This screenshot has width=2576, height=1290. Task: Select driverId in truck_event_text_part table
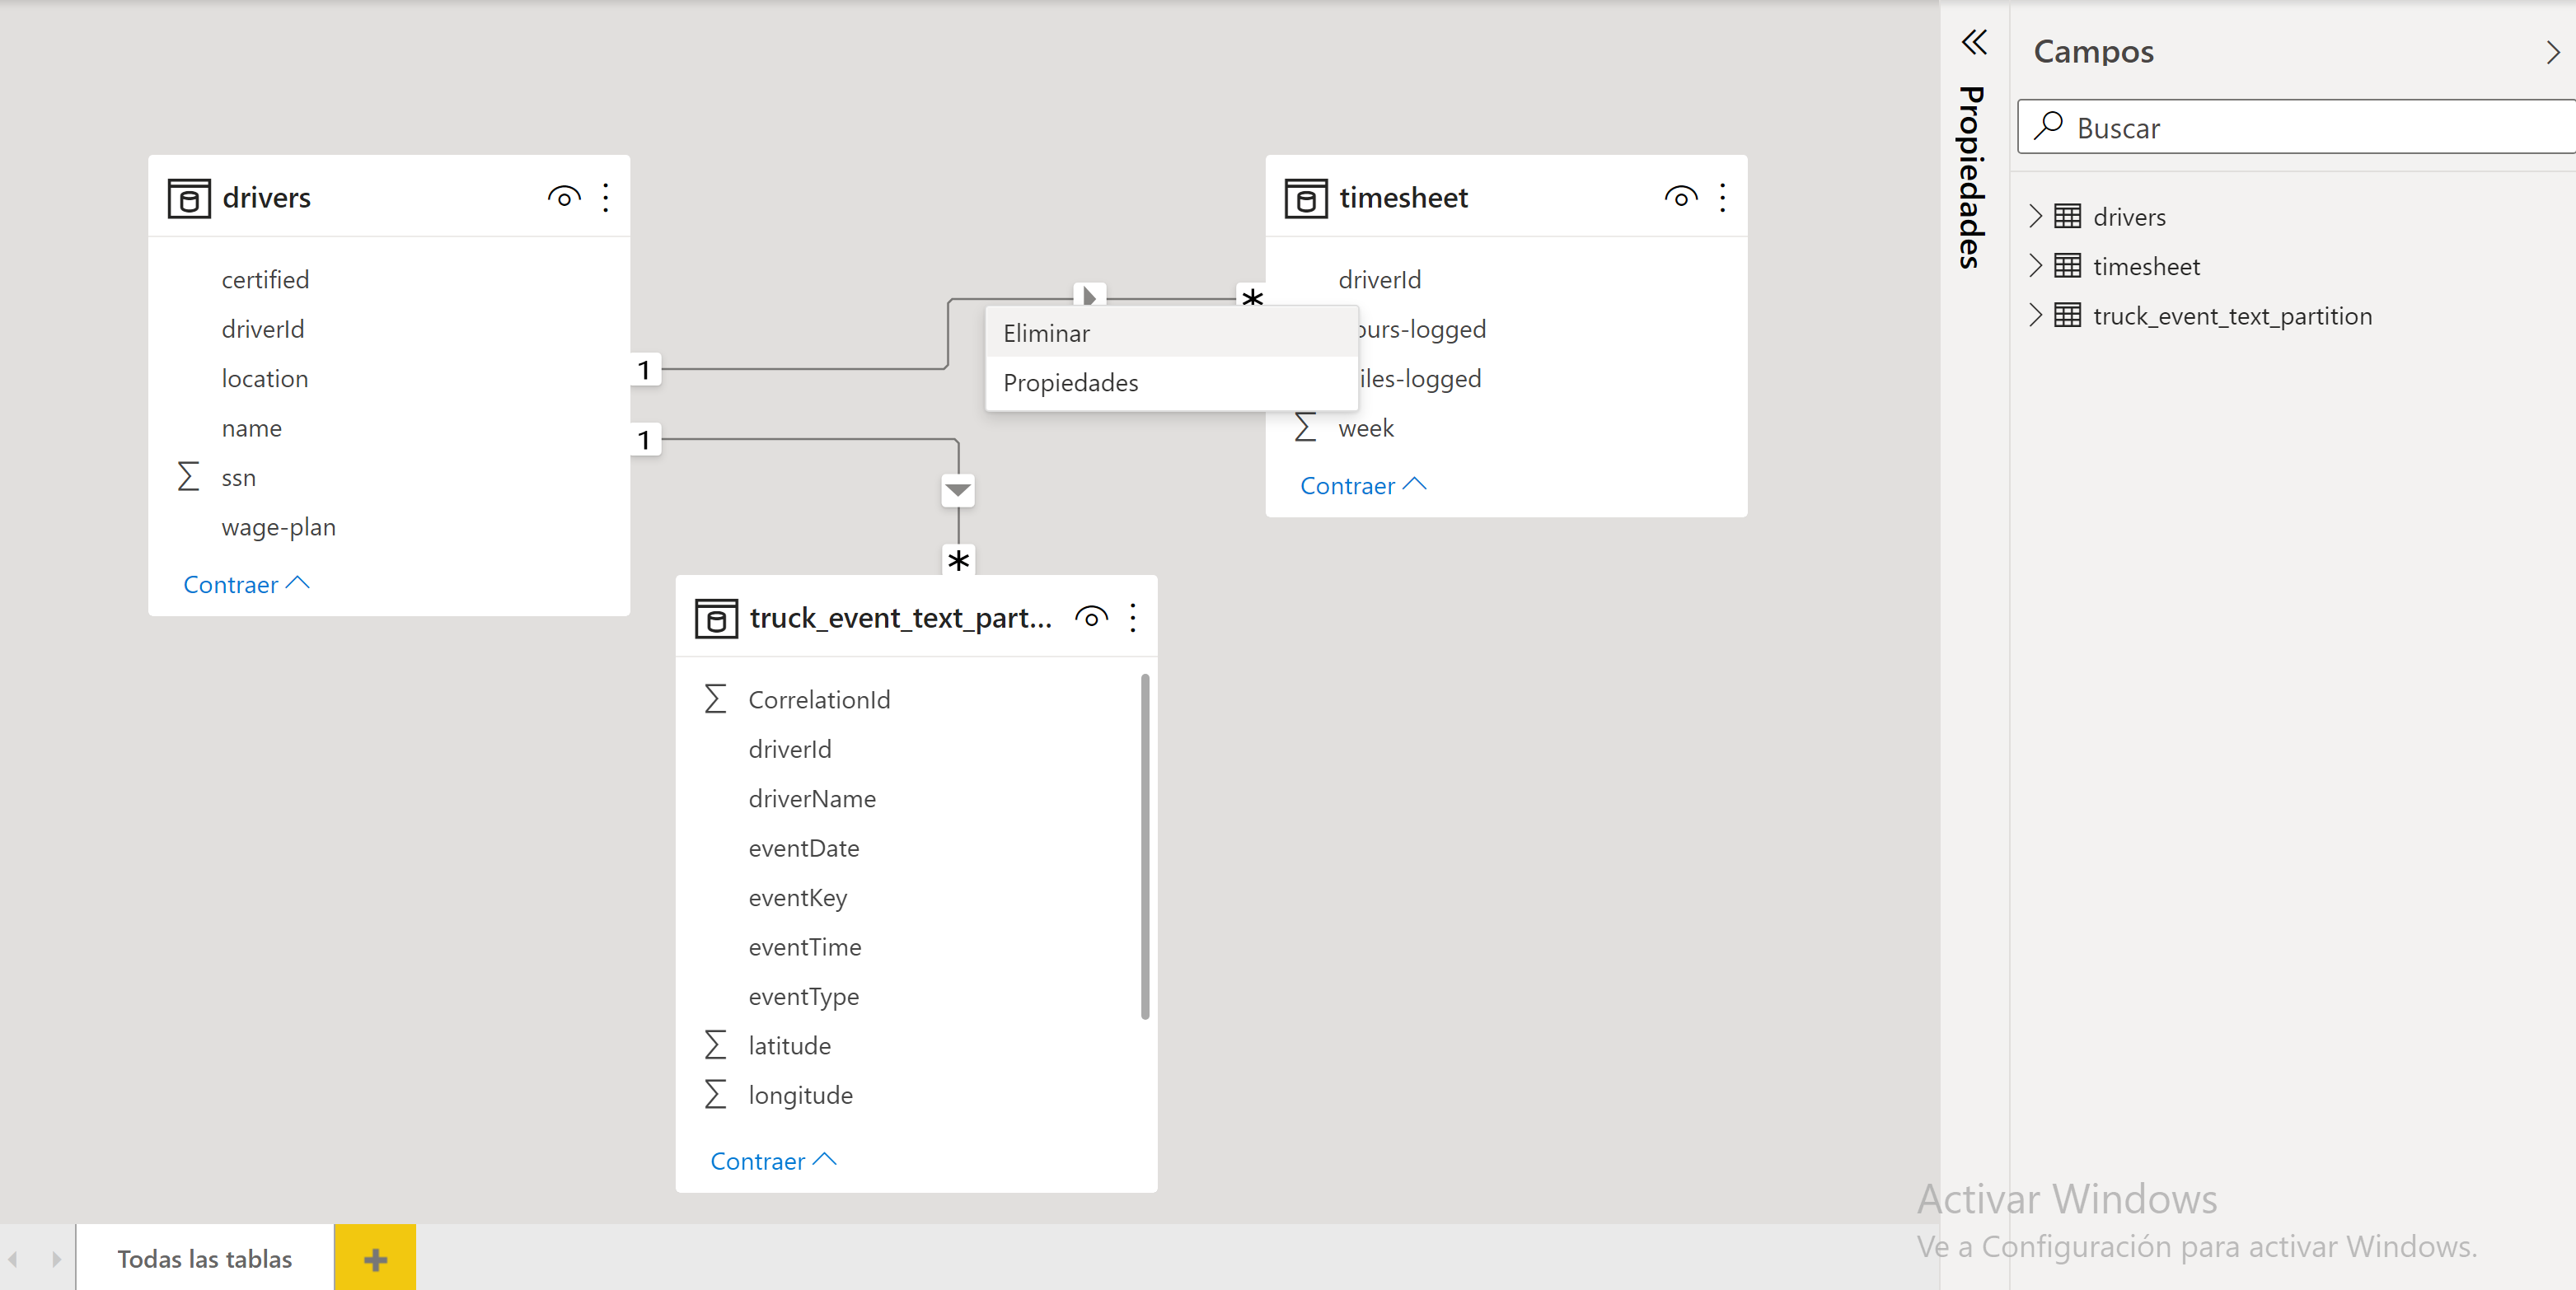point(790,749)
